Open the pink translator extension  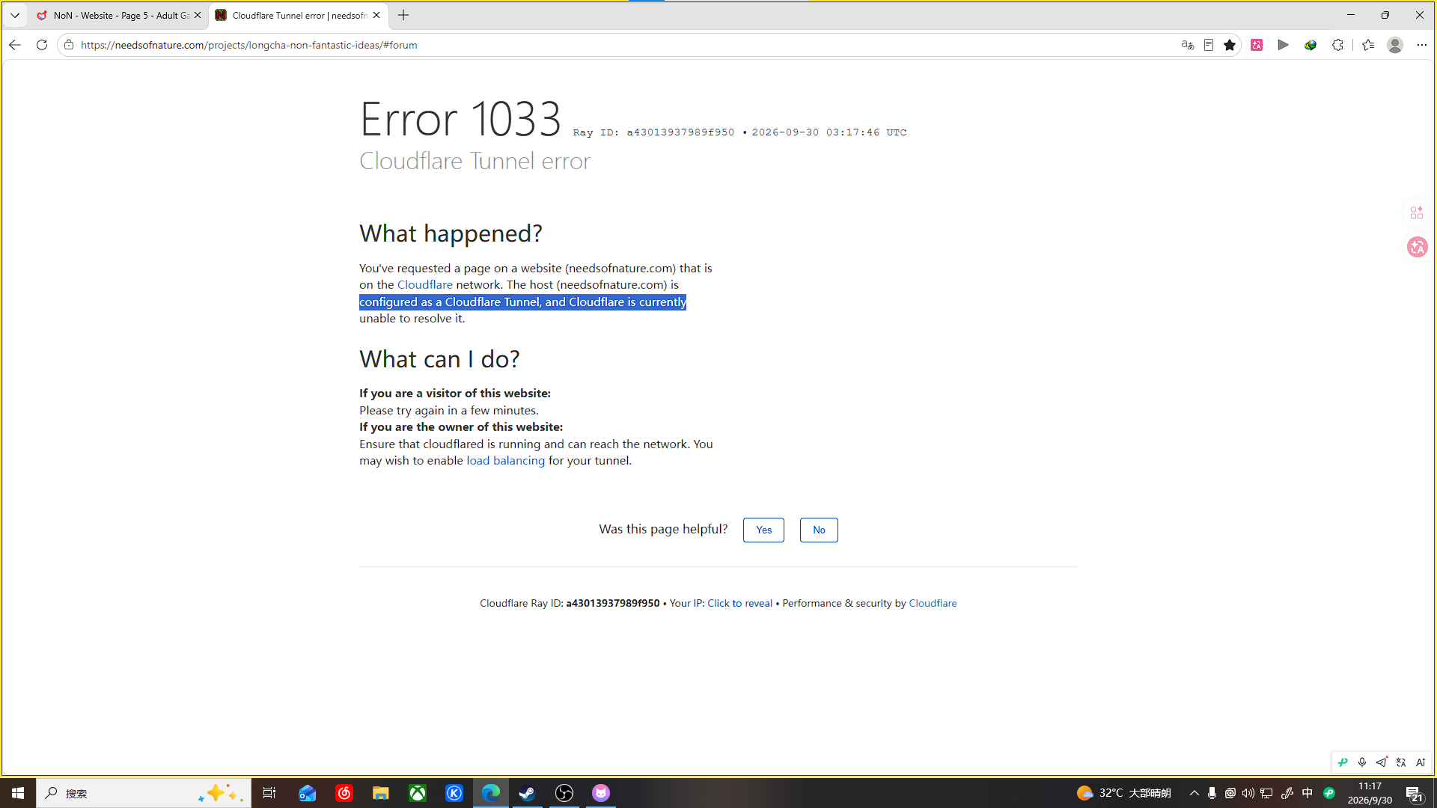(1257, 45)
